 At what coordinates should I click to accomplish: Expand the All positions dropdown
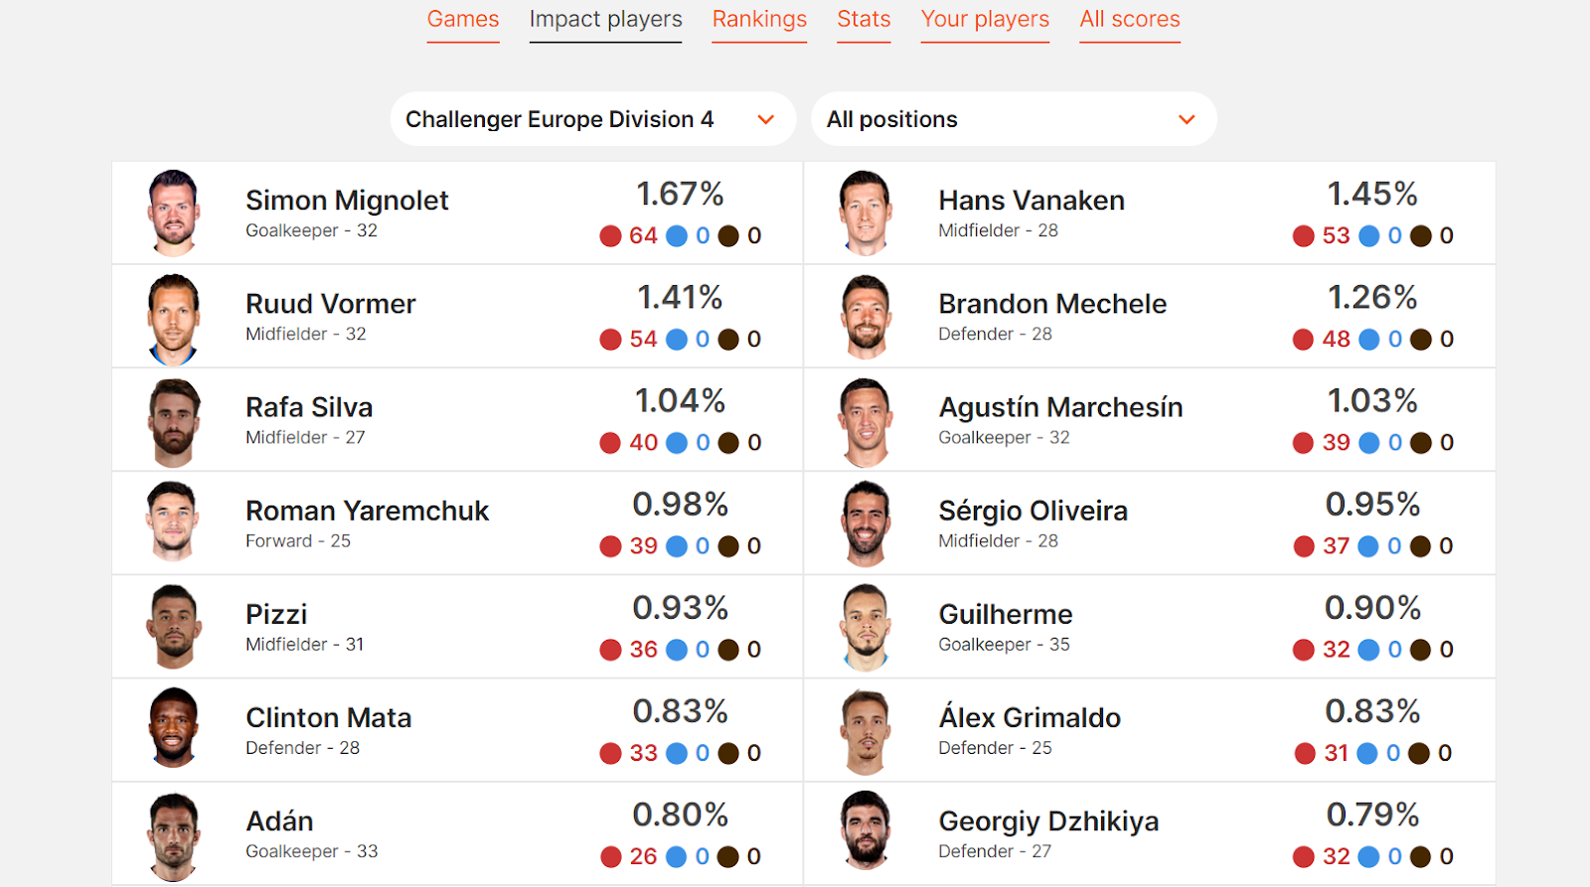click(x=1014, y=119)
